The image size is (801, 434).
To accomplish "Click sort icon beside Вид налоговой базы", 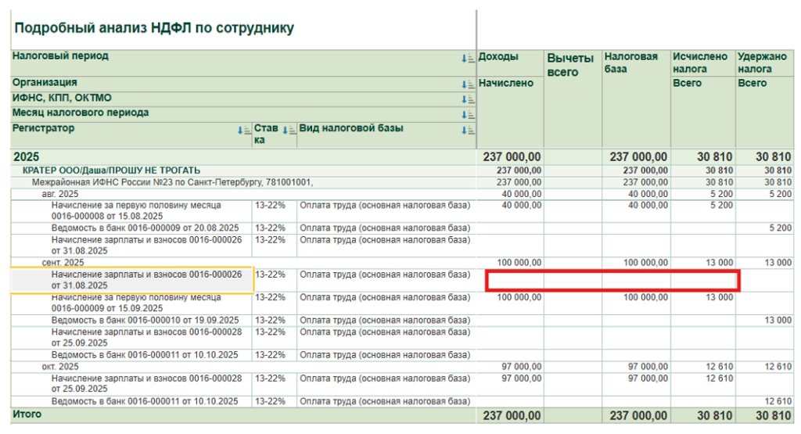I will pos(468,131).
